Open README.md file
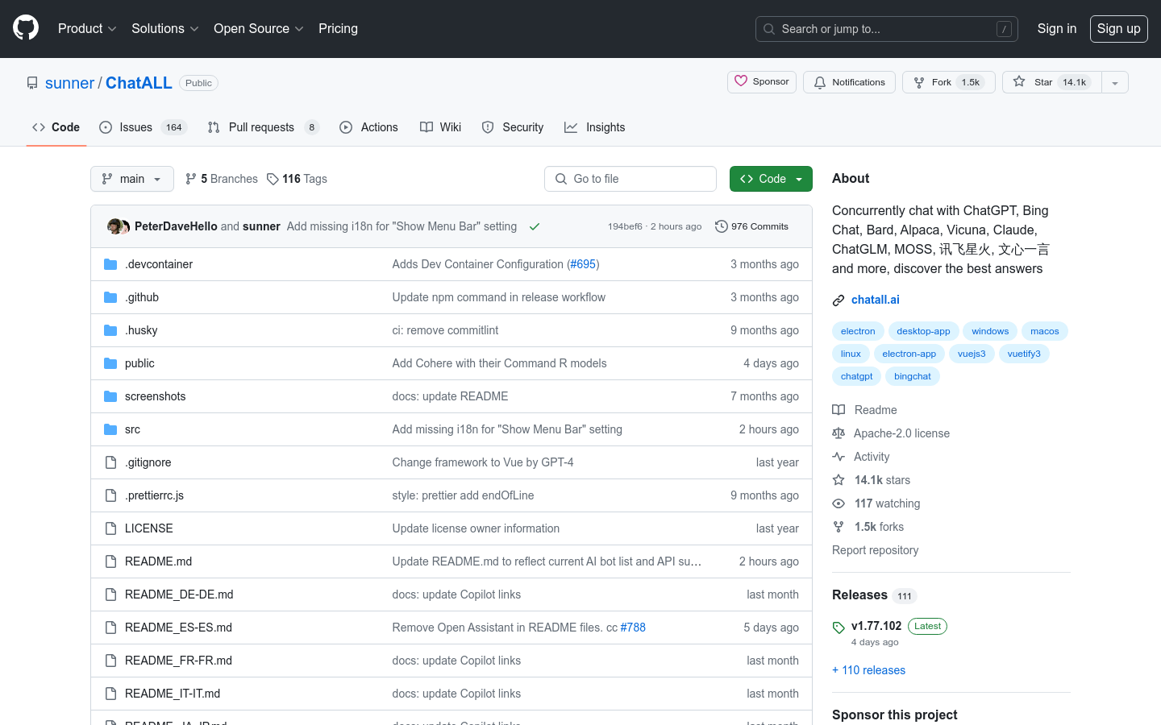 (158, 561)
